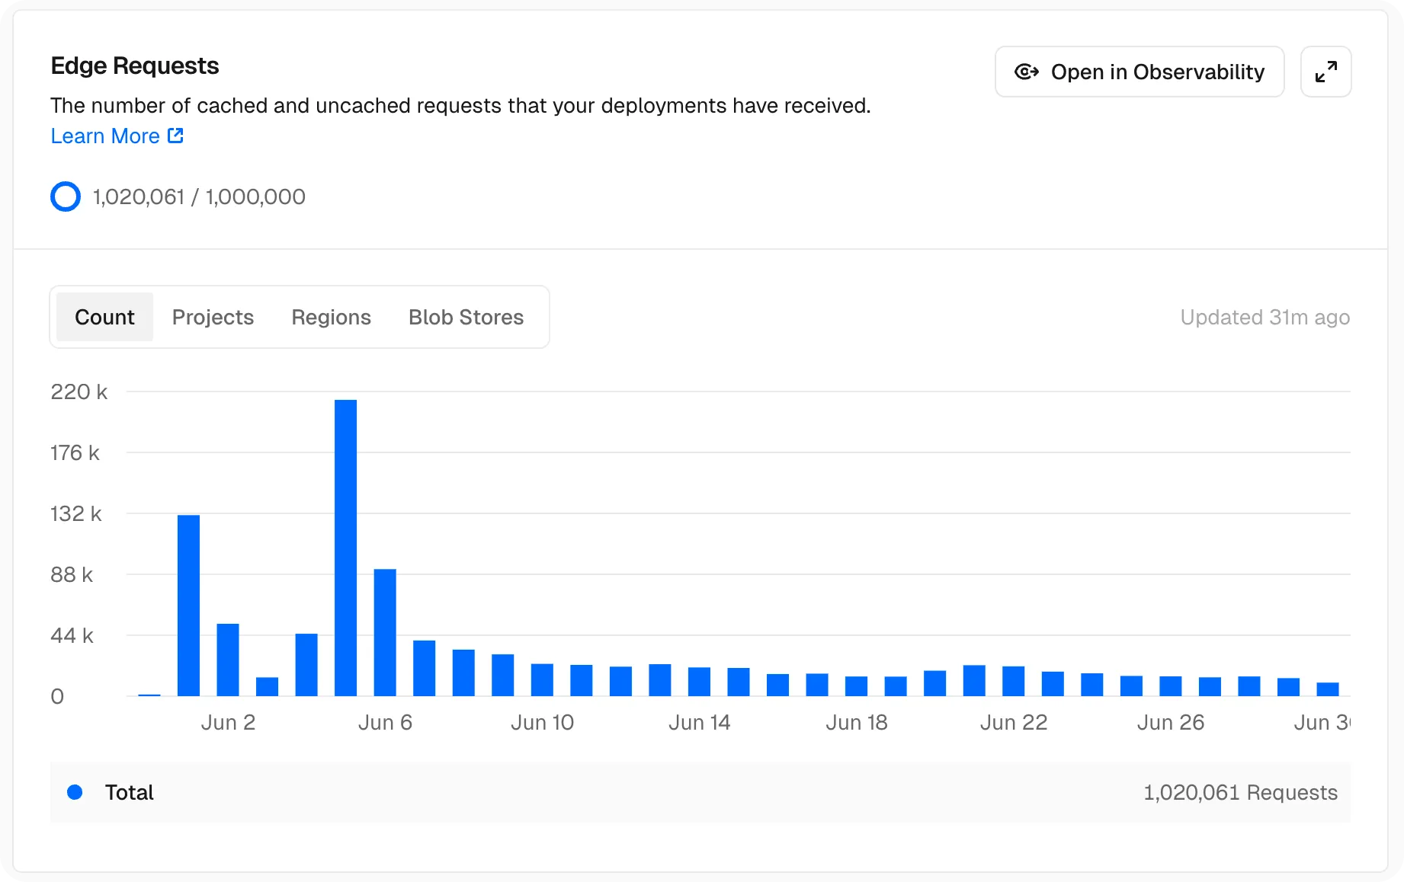Switch to the Blob Stores tab
1404x882 pixels.
466,317
